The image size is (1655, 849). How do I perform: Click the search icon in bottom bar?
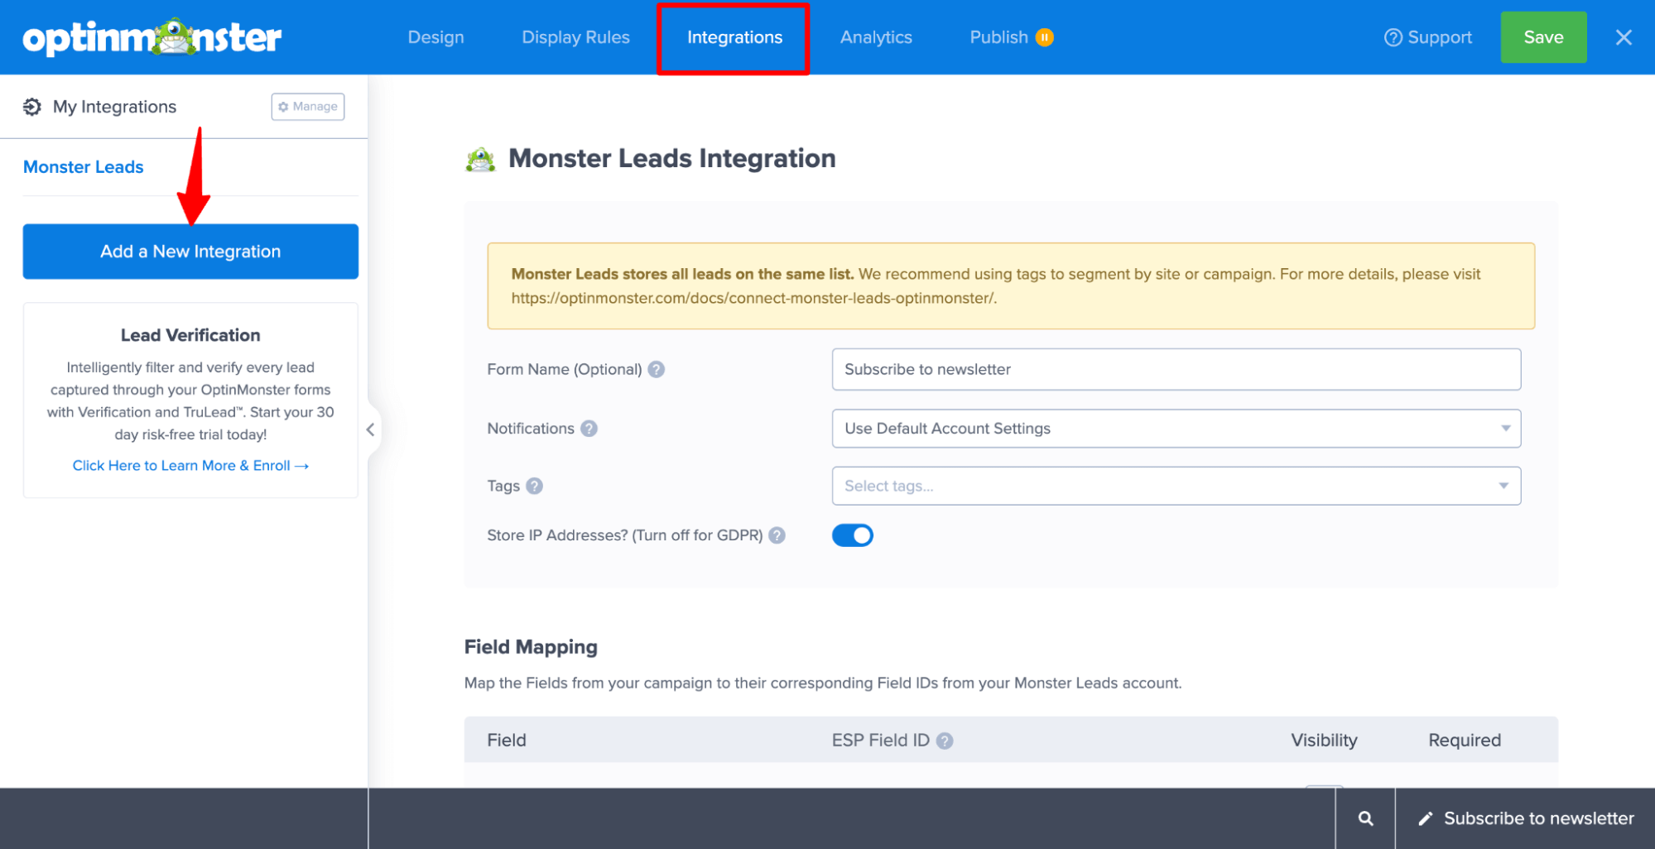pos(1365,818)
